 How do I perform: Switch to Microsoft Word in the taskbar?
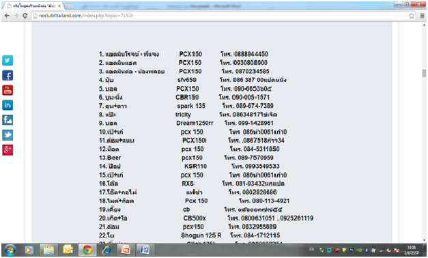145,250
